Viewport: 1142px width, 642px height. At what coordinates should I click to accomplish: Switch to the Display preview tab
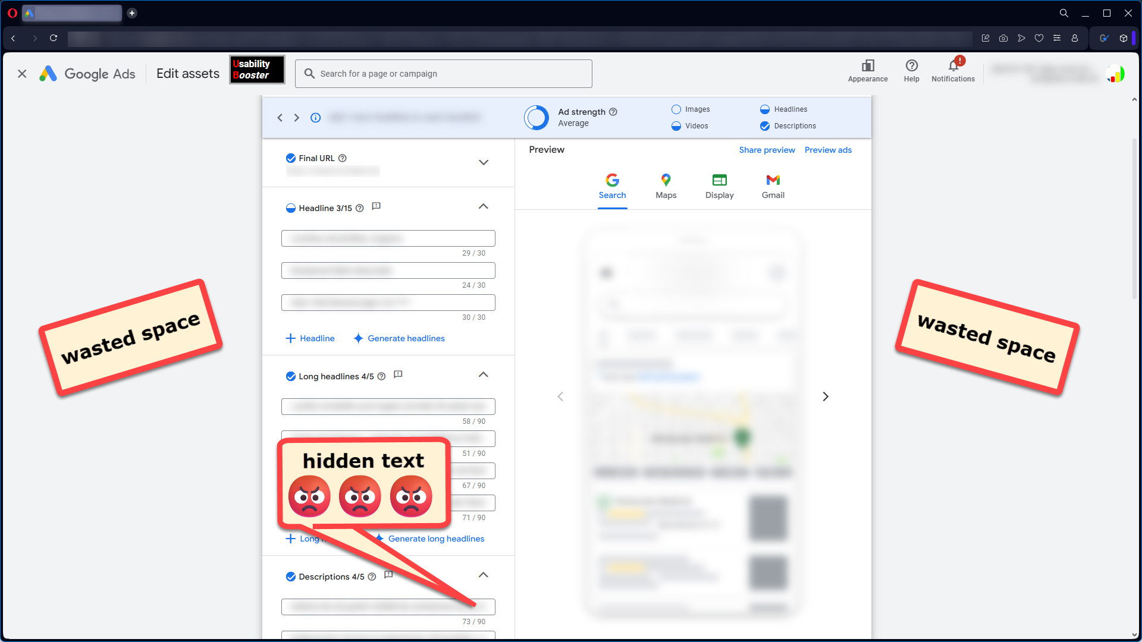[x=719, y=186]
